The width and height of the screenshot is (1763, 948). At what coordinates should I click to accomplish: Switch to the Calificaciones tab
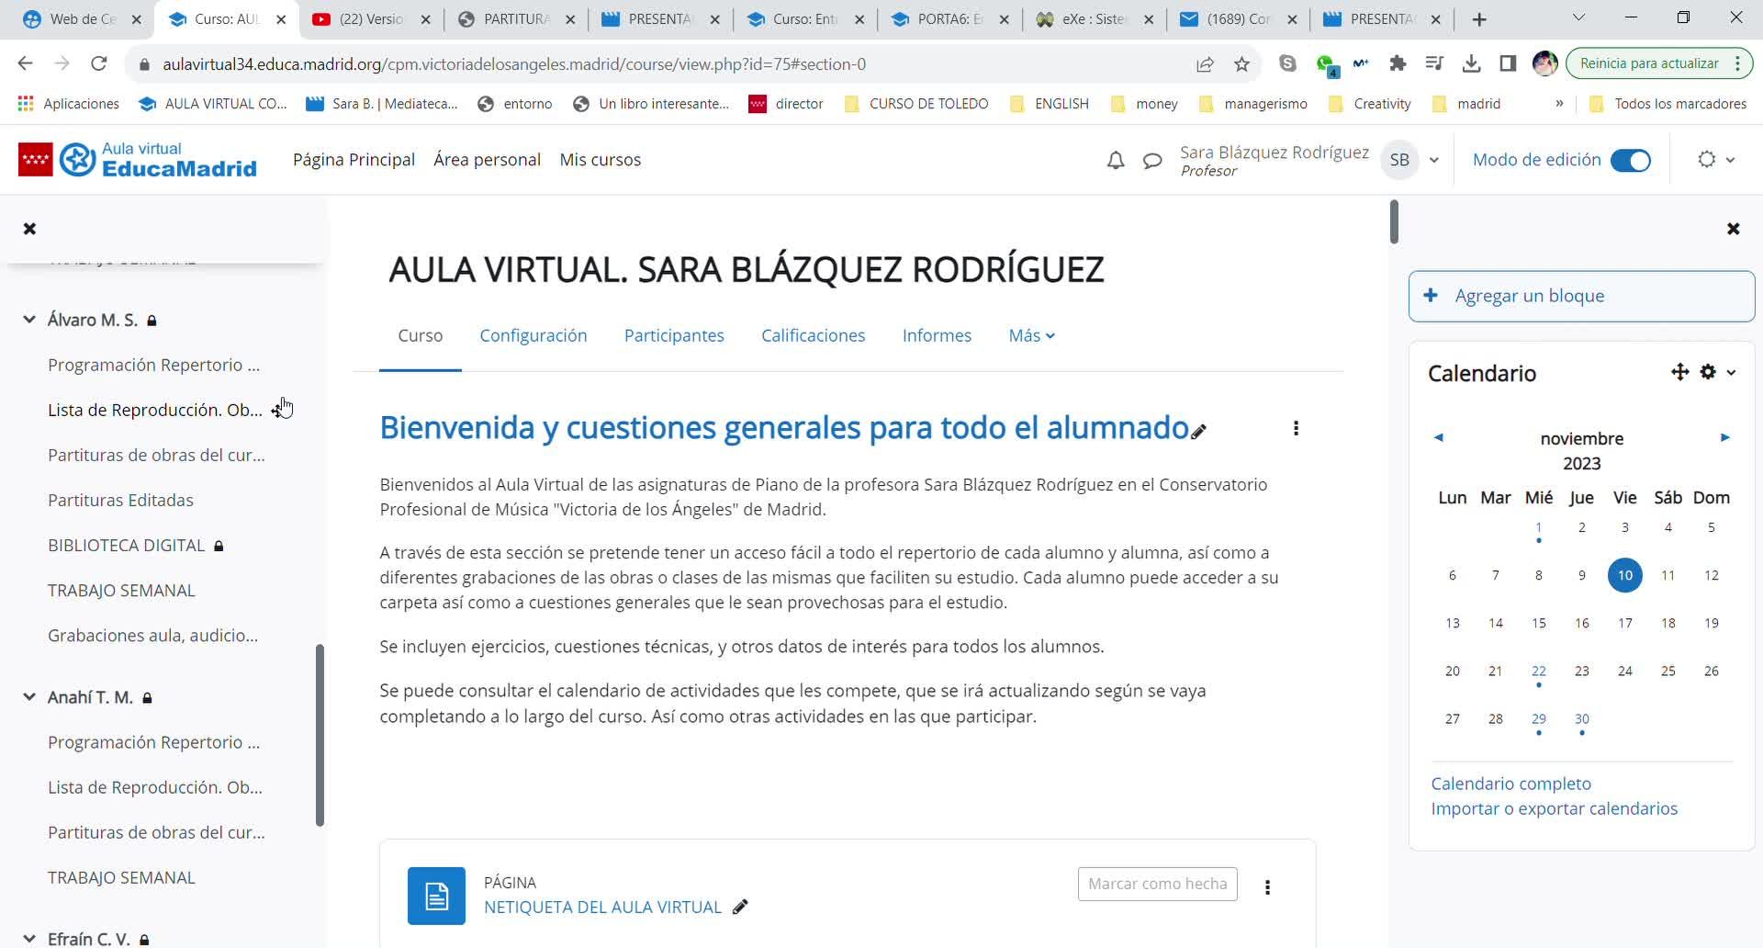[814, 336]
